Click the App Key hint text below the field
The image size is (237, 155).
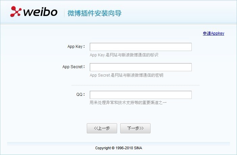point(124,55)
